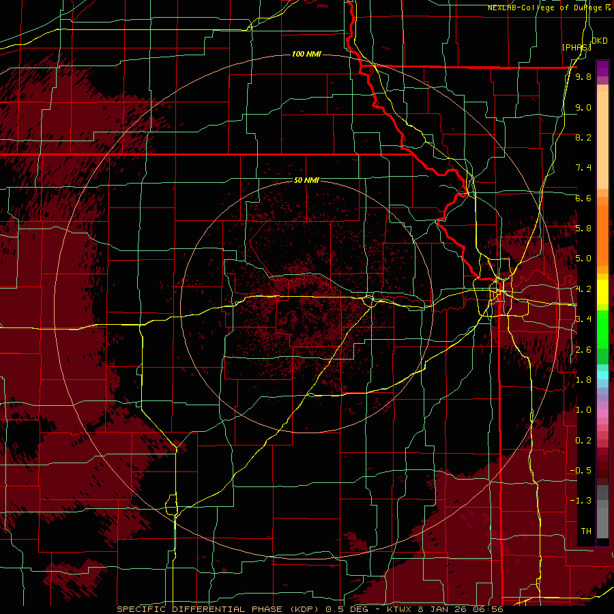Click the 4.2 value on the scale
Screen dimensions: 614x614
[x=583, y=289]
